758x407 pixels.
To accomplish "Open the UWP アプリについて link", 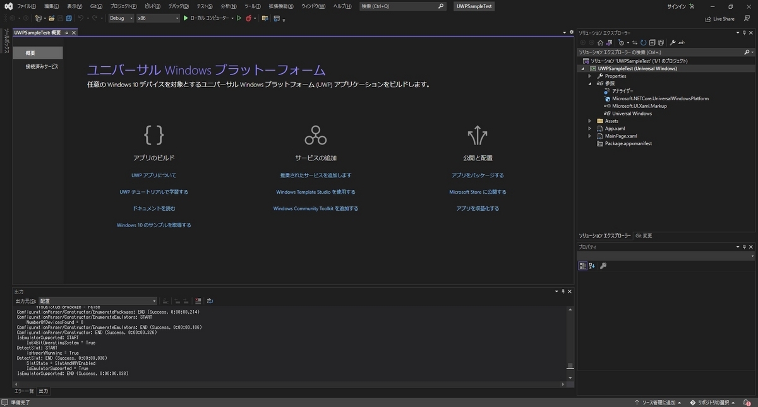I will click(153, 175).
